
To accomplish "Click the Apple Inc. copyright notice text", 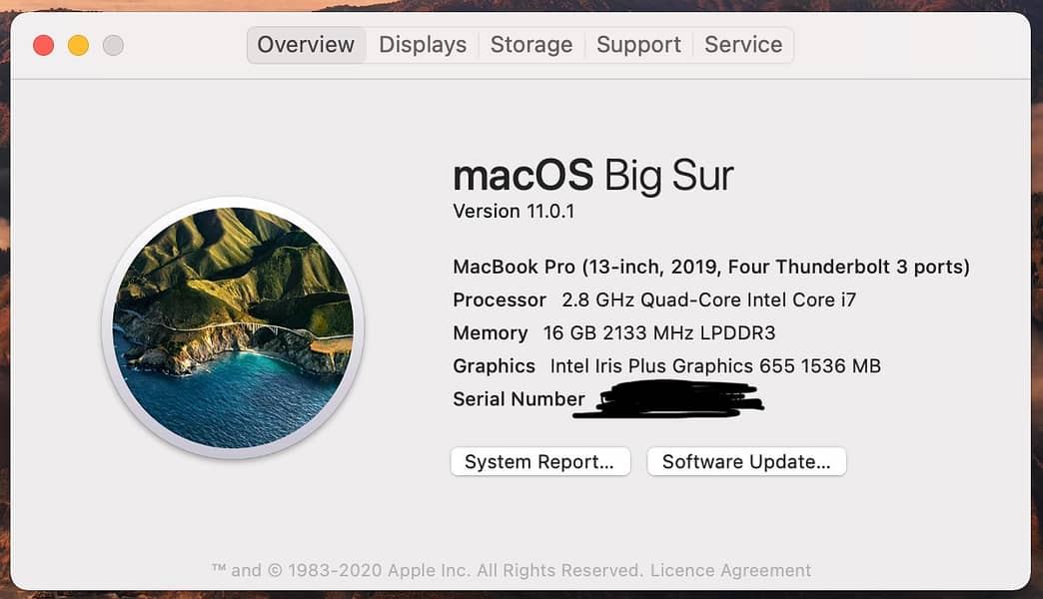I will click(x=427, y=571).
